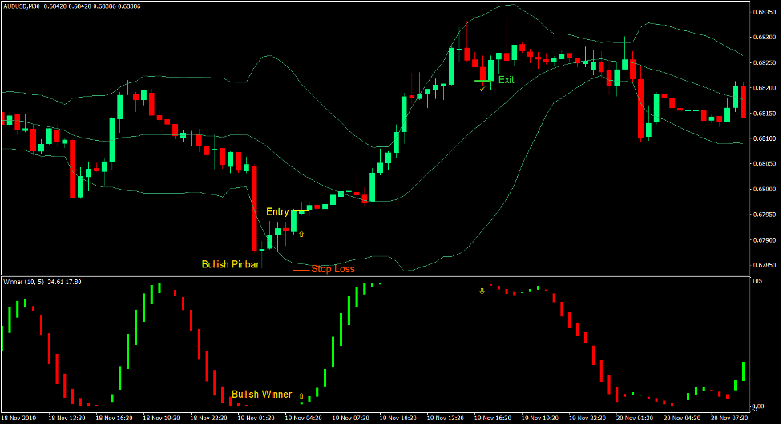This screenshot has height=425, width=783.
Task: Click the Exit annotation label
Action: (x=506, y=80)
